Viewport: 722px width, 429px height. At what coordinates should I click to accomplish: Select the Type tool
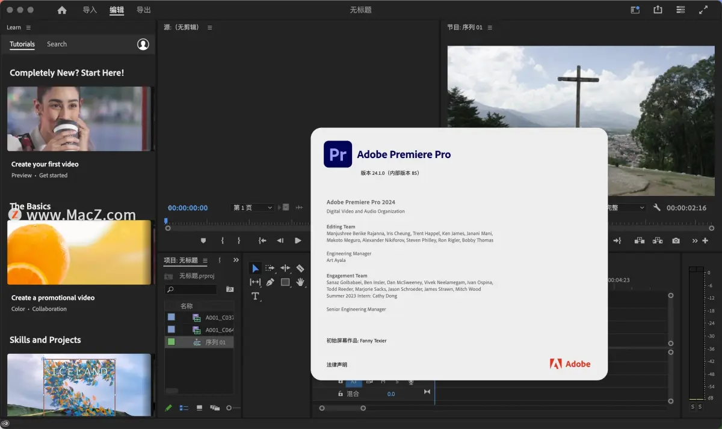(255, 296)
